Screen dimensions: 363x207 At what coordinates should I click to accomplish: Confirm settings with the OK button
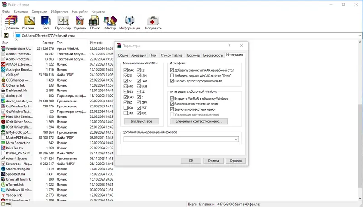(191, 160)
